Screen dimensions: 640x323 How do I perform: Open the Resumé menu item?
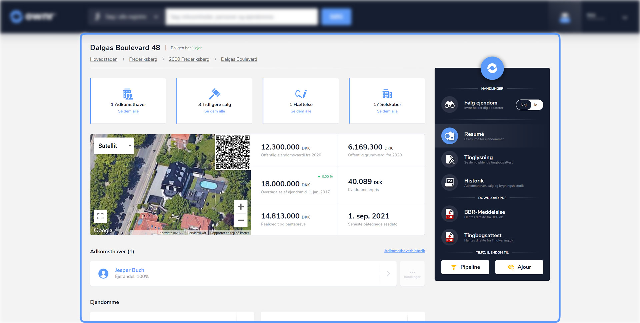(492, 136)
